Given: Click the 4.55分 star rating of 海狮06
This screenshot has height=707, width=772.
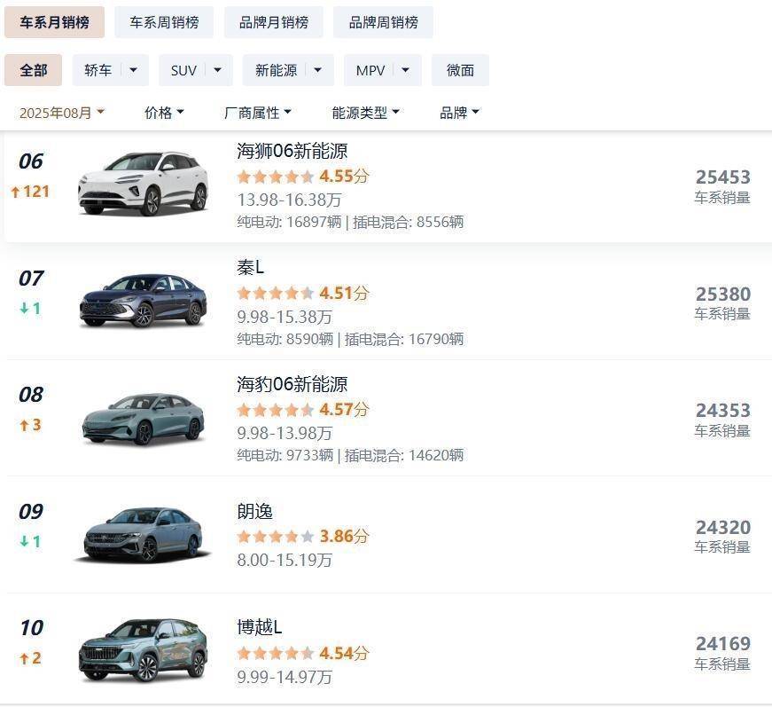Looking at the screenshot, I should pos(302,176).
